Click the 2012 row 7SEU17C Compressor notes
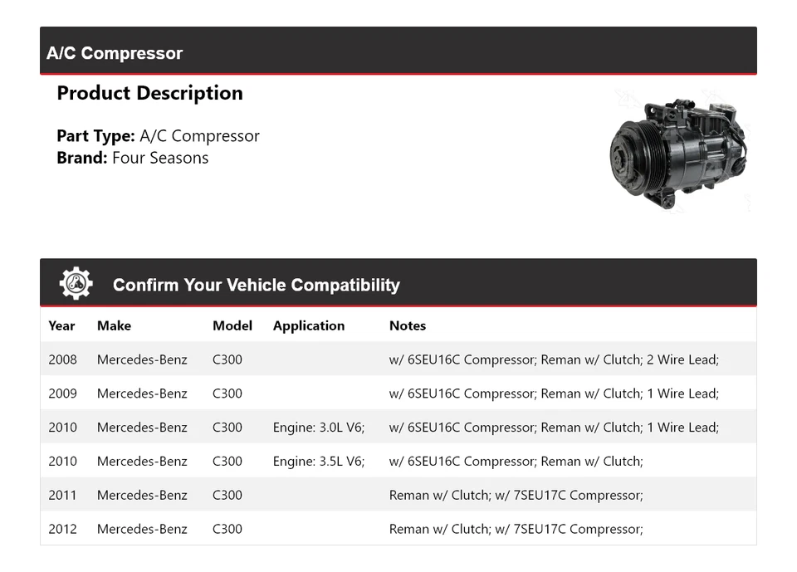797x572 pixels. tap(516, 529)
